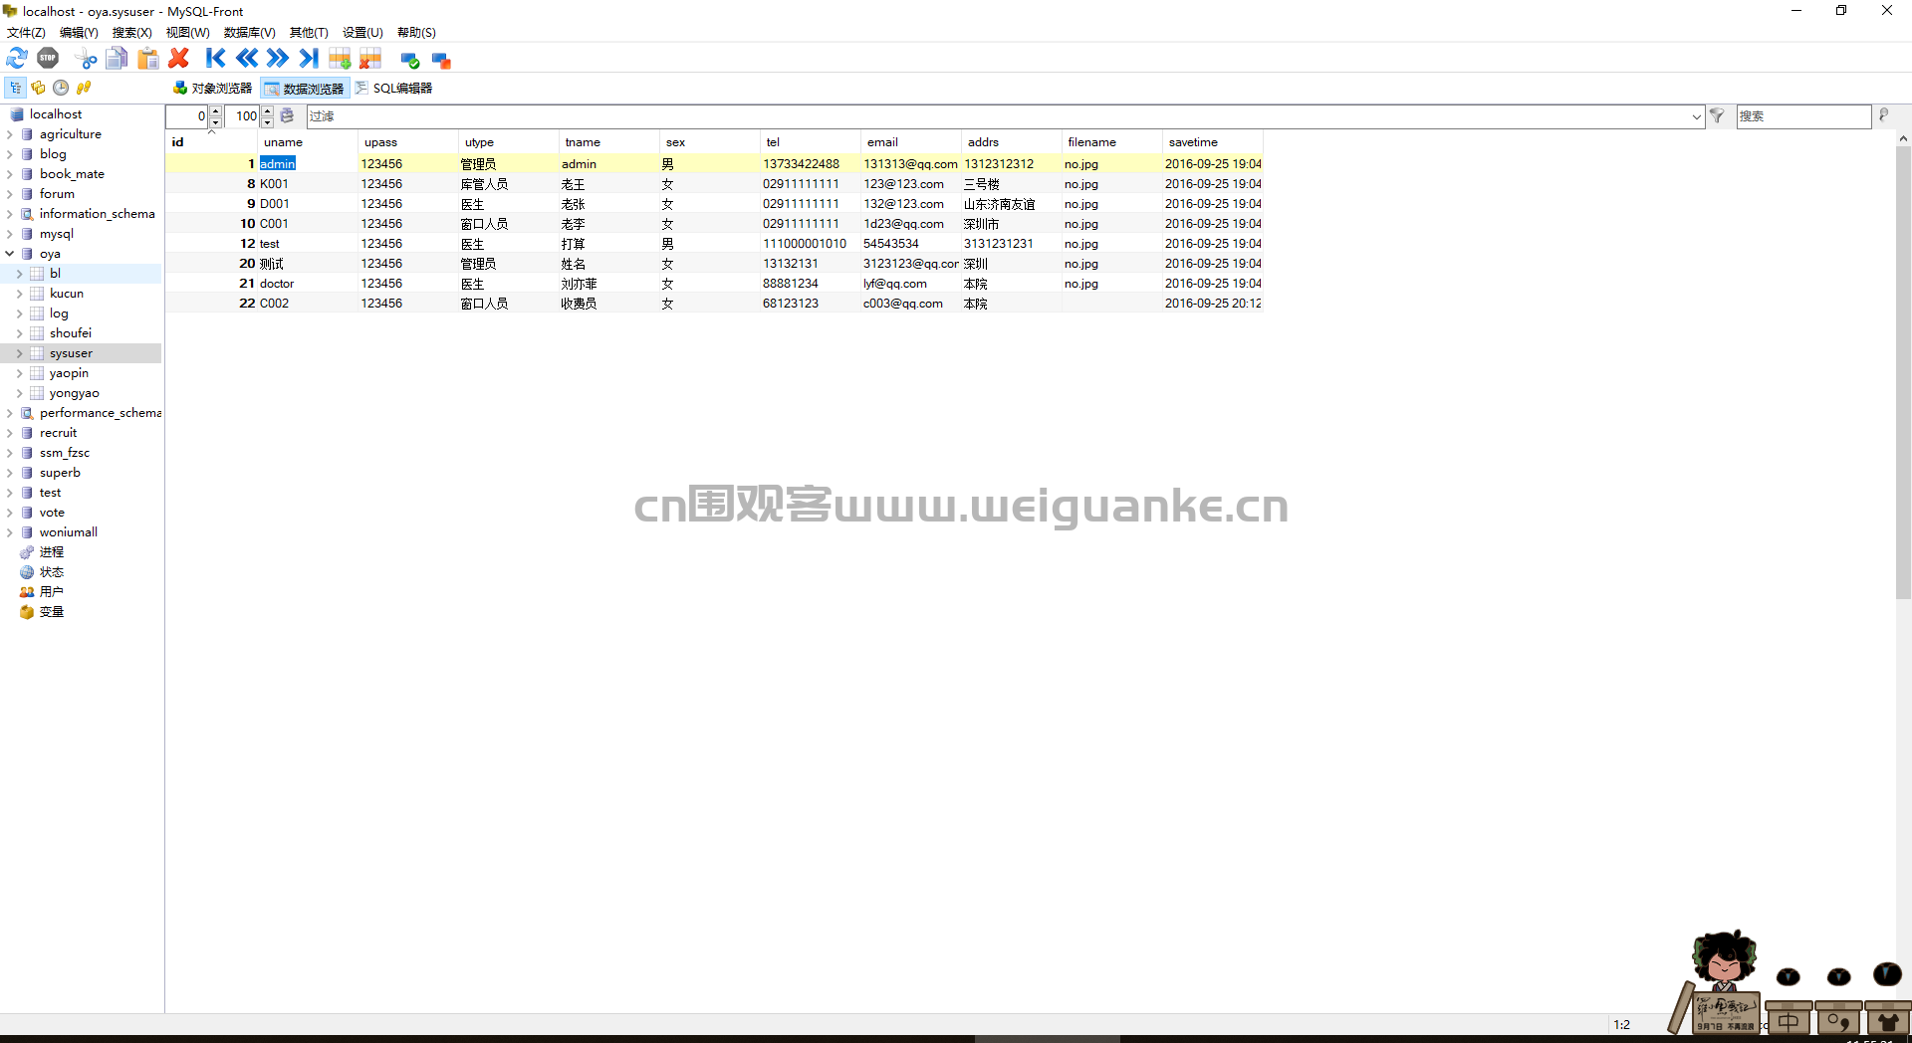Select the email cell lyf@qq.com
The height and width of the screenshot is (1043, 1912).
(x=910, y=284)
